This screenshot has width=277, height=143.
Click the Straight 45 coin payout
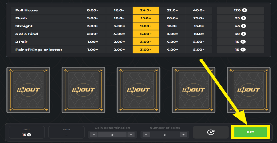pos(240,26)
